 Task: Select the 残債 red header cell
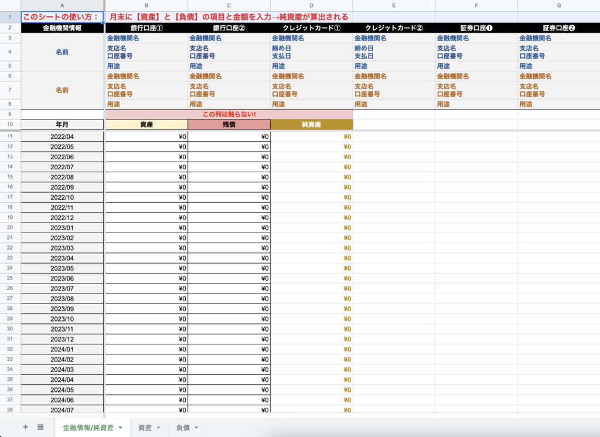click(229, 124)
